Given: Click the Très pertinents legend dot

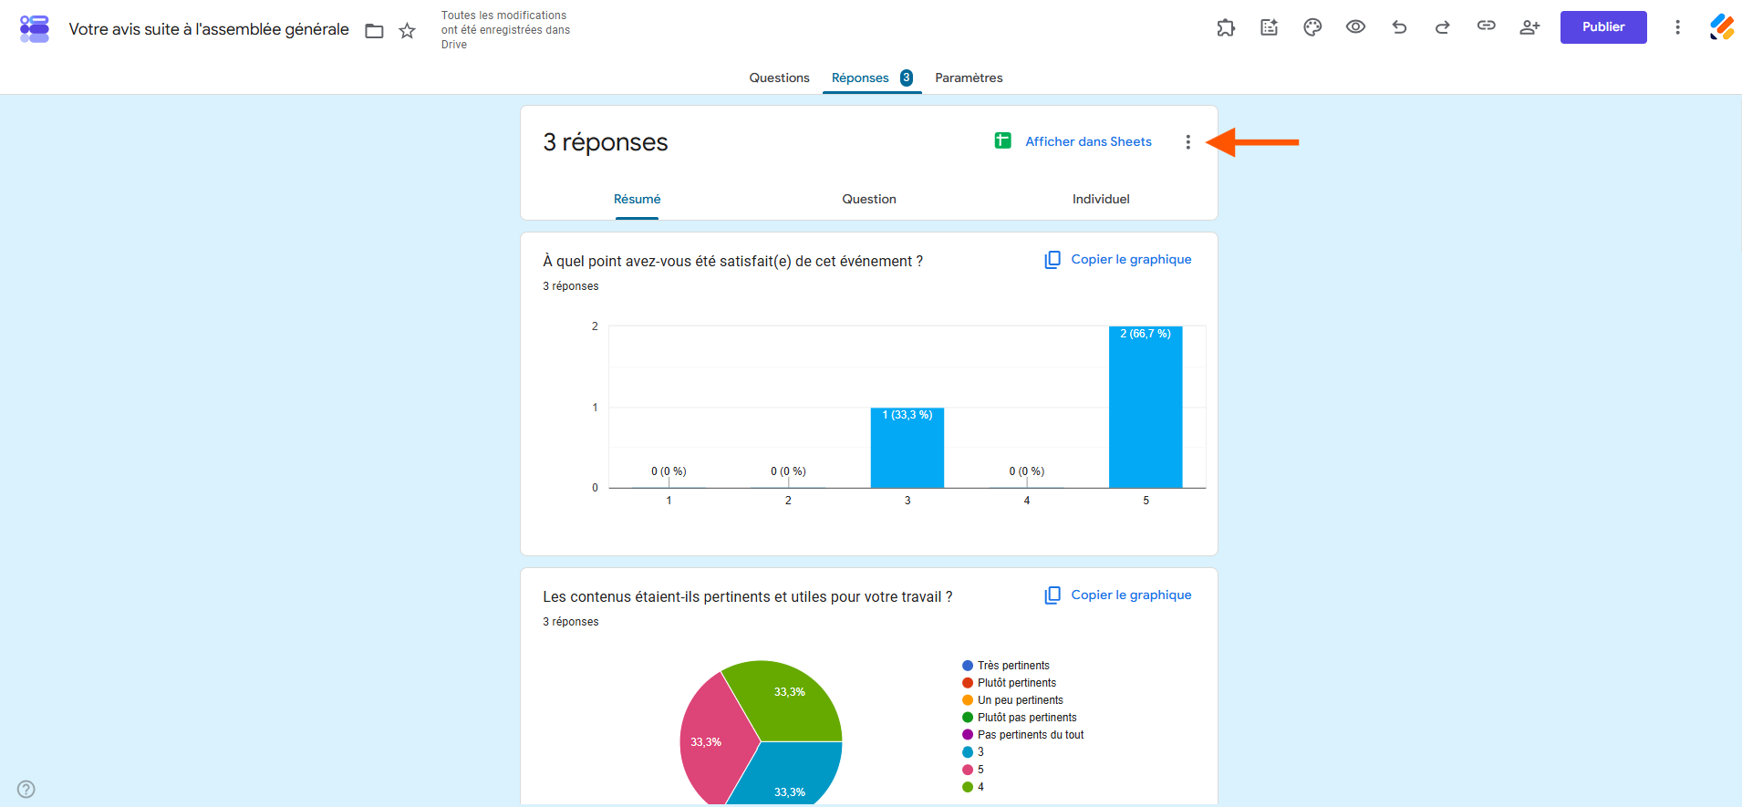Looking at the screenshot, I should 968,666.
